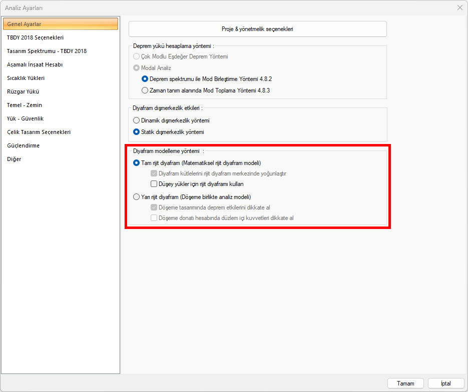Click Proje & yönetmelik seçenekleri button
Viewport: 468px width, 392px height.
pyautogui.click(x=258, y=29)
